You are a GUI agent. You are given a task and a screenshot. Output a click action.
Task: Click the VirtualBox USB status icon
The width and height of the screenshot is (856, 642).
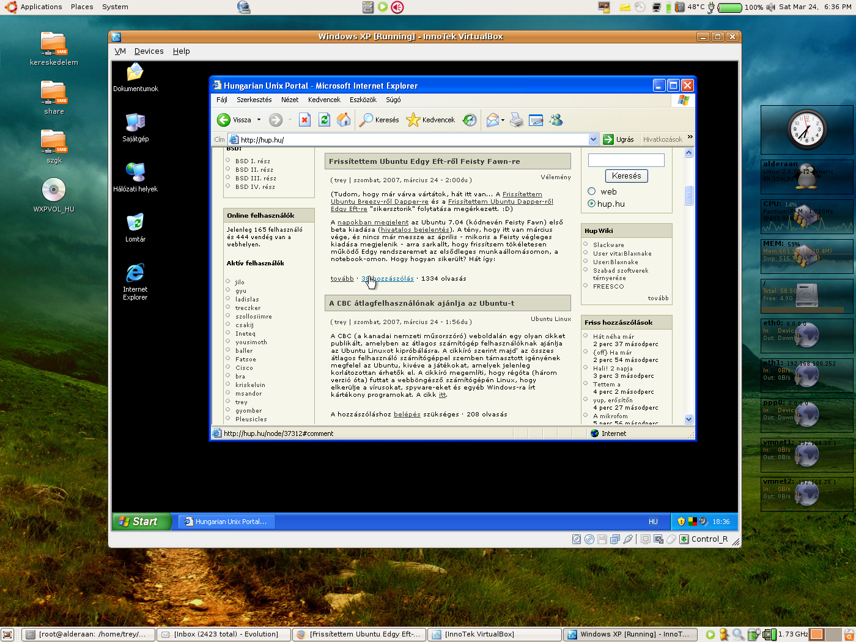(627, 539)
